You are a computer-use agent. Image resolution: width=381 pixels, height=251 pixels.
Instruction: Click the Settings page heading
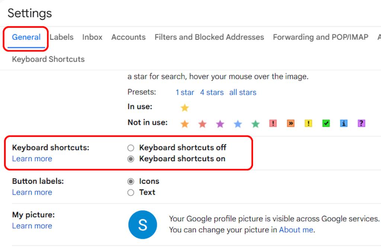tap(30, 13)
